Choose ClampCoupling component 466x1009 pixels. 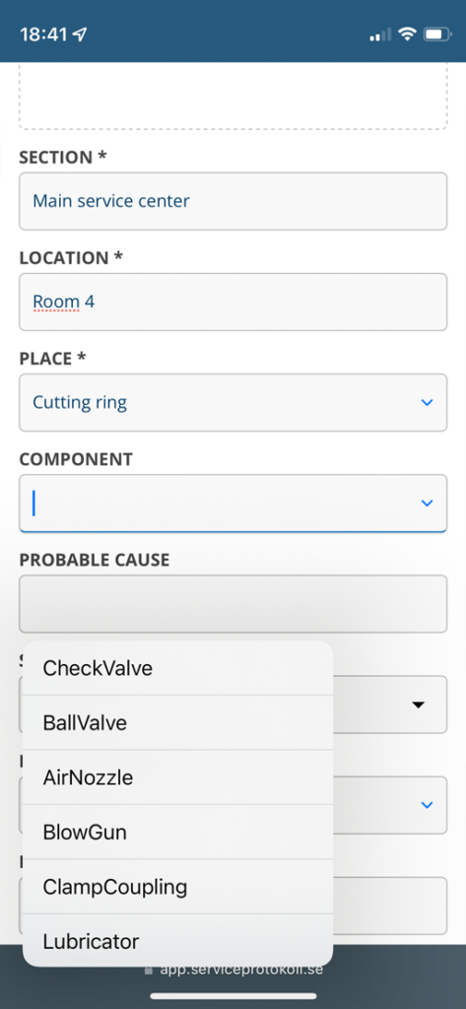177,887
